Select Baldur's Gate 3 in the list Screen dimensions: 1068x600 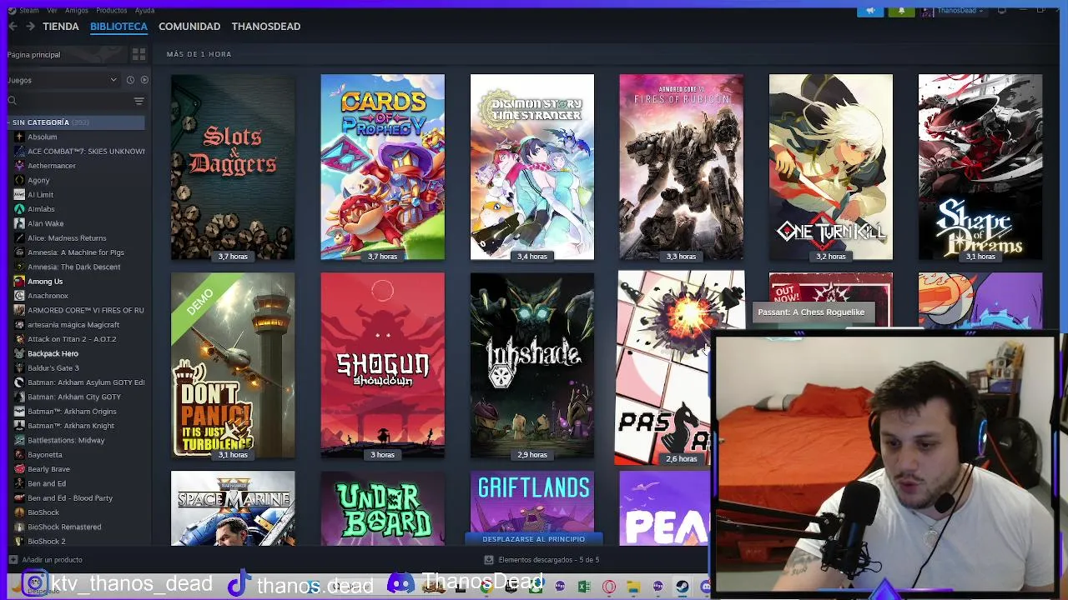53,368
